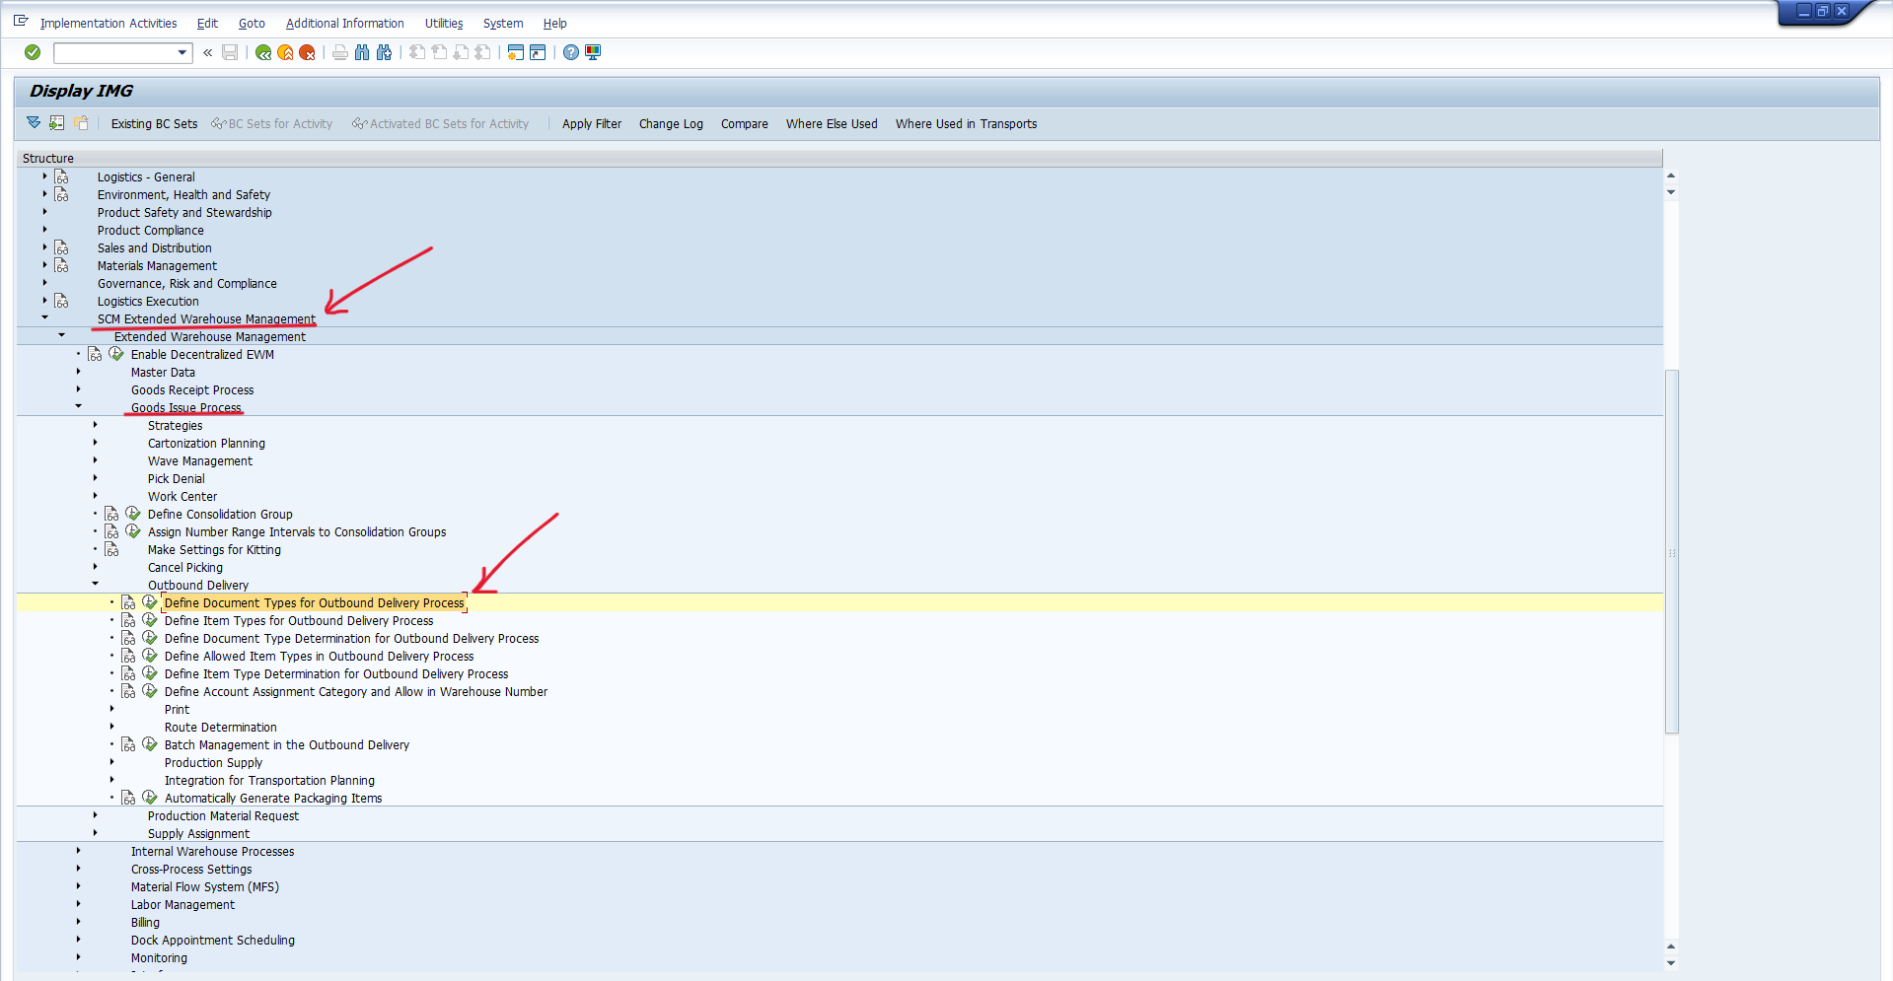Click the Generate Shortcut icon
Viewport: 1893px width, 981px height.
point(538,52)
